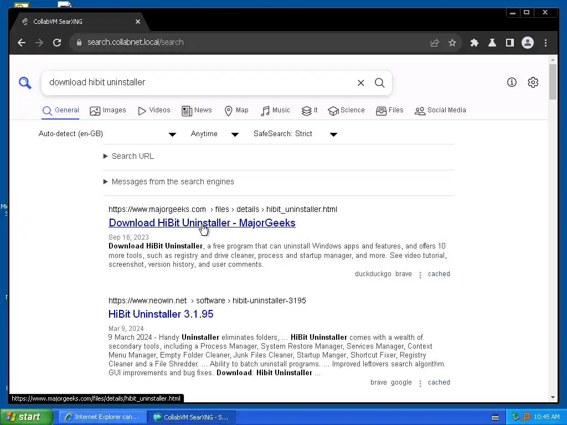Switch to the Files tab
567x425 pixels.
pos(389,111)
